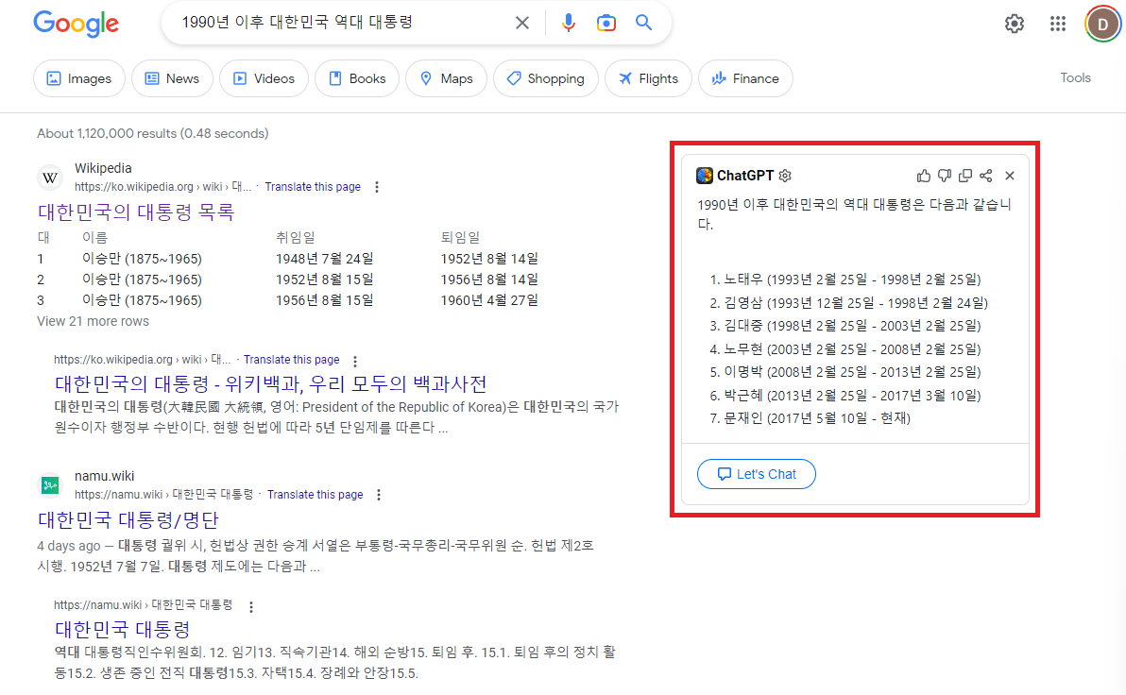Share the ChatGPT answer
Image resolution: width=1126 pixels, height=695 pixels.
tap(986, 176)
